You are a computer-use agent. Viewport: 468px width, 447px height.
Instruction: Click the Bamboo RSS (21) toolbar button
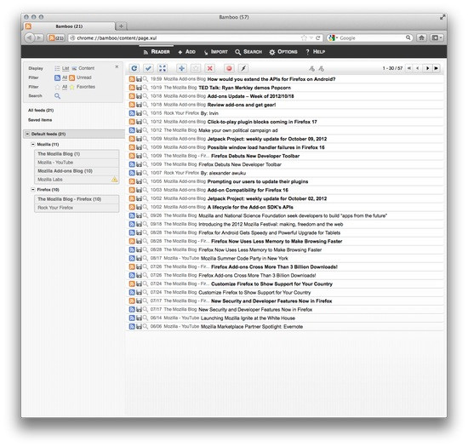[x=56, y=38]
